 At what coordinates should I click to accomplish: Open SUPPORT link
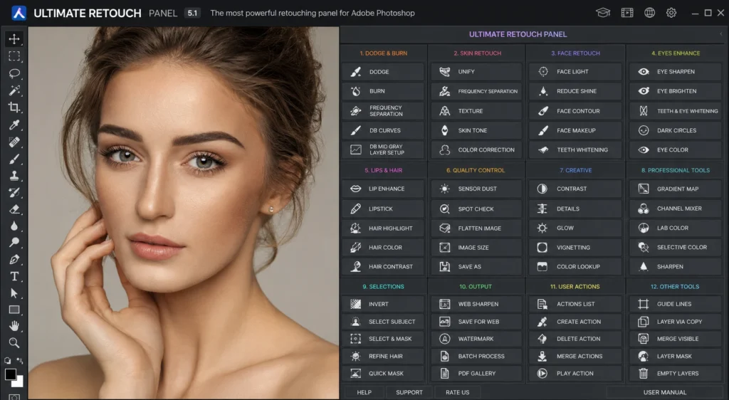click(409, 392)
